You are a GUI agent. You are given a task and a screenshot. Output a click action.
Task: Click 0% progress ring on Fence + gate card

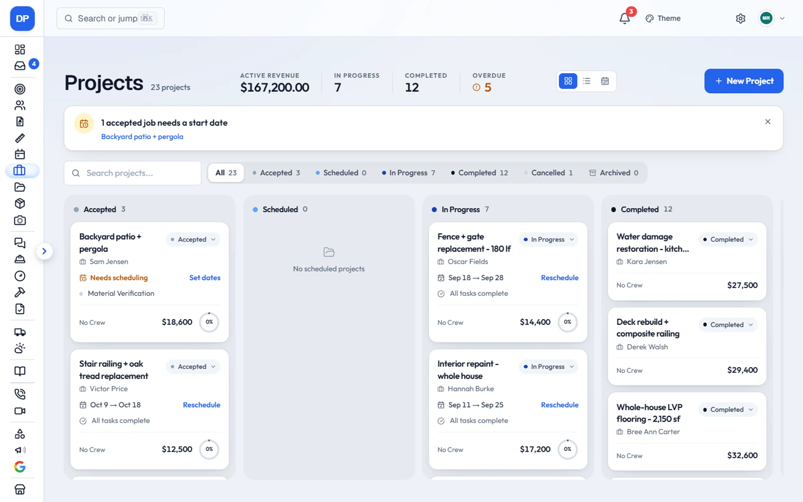point(567,322)
